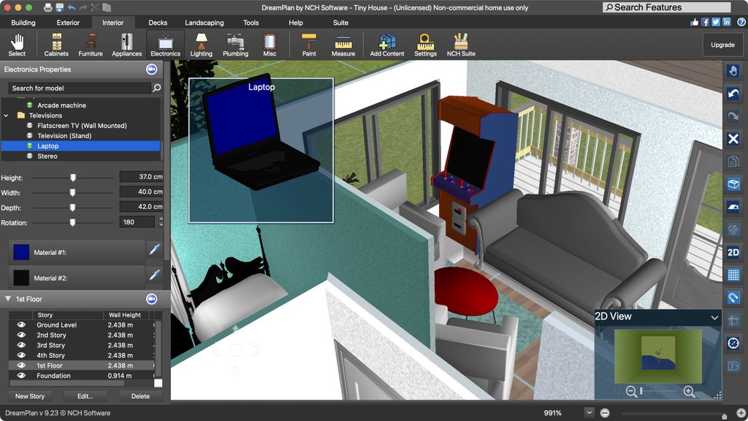Viewport: 748px width, 421px height.
Task: Open the Tools menu
Action: click(251, 23)
